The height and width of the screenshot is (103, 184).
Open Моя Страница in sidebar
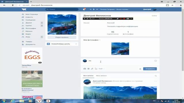pos(32,14)
